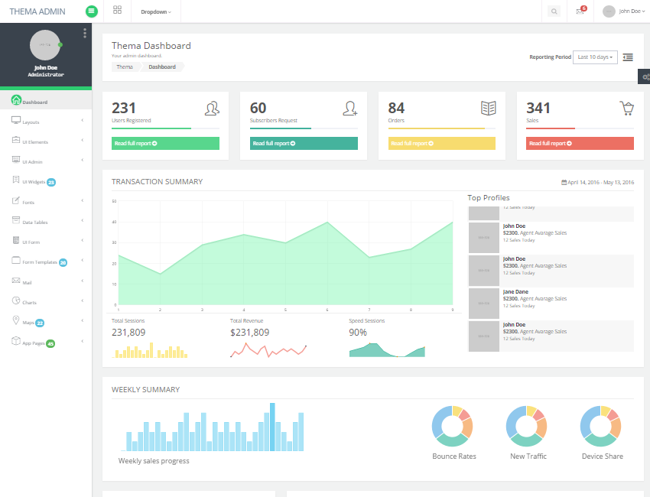Click the search magnifier icon
Viewport: 650px width, 497px height.
click(x=554, y=11)
